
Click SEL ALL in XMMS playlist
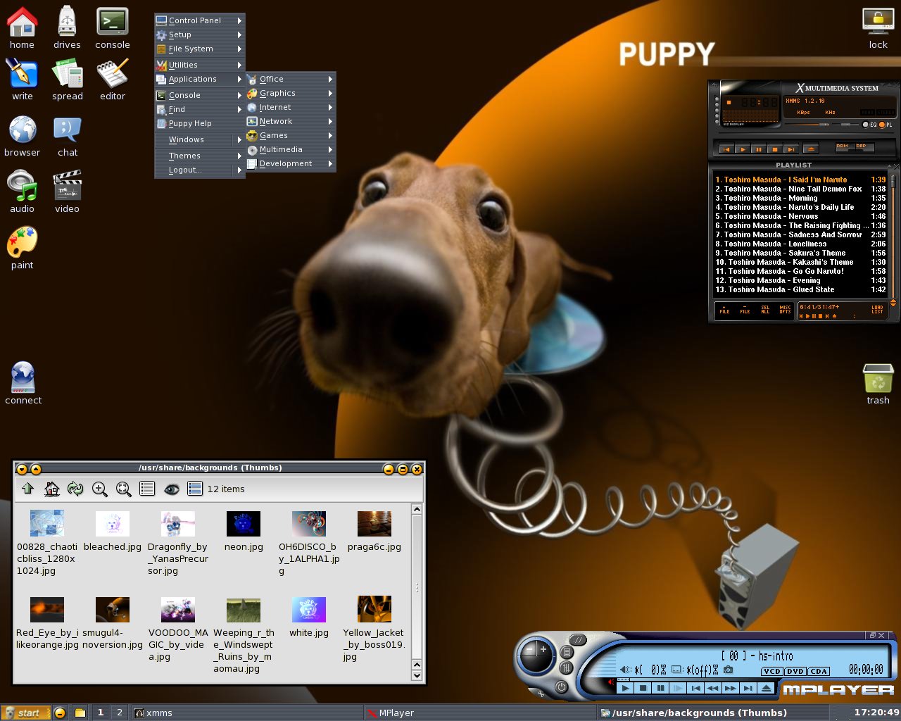coord(765,310)
